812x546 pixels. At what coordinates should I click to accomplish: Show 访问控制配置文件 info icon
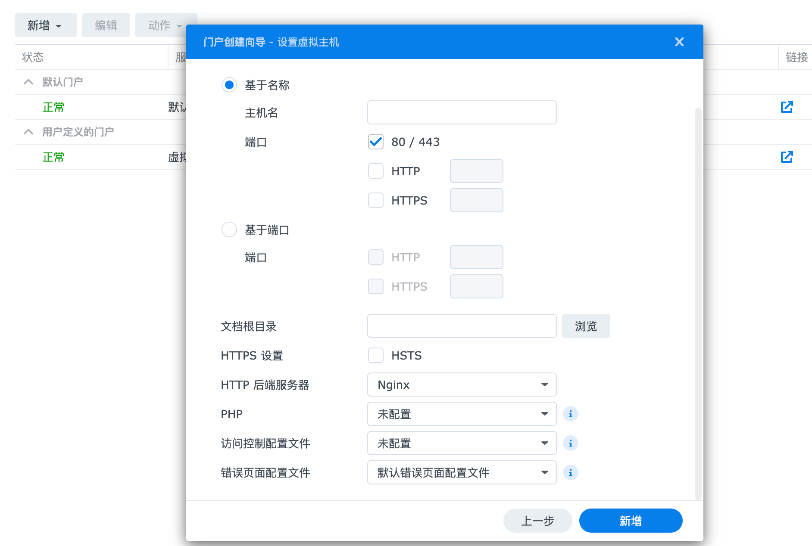tap(571, 443)
